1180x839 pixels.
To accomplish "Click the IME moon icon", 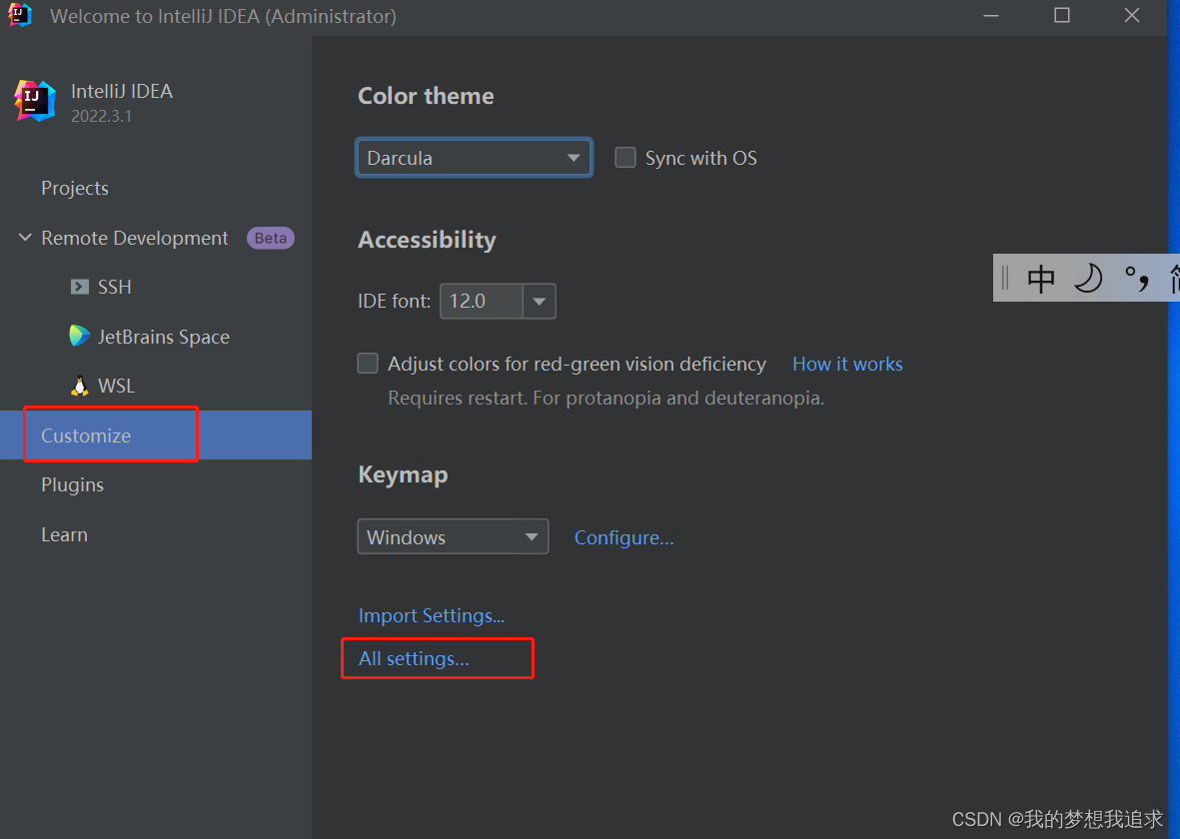I will pyautogui.click(x=1088, y=279).
